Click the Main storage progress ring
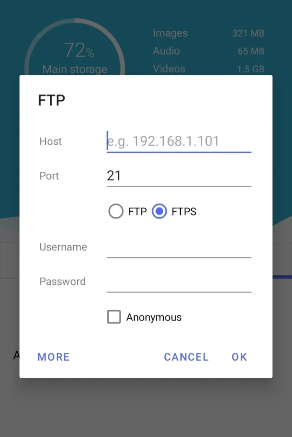This screenshot has height=437, width=292. pos(75,48)
